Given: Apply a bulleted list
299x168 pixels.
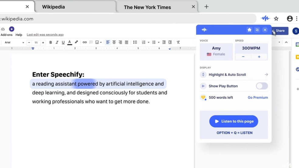Looking at the screenshot, I should [x=154, y=42].
